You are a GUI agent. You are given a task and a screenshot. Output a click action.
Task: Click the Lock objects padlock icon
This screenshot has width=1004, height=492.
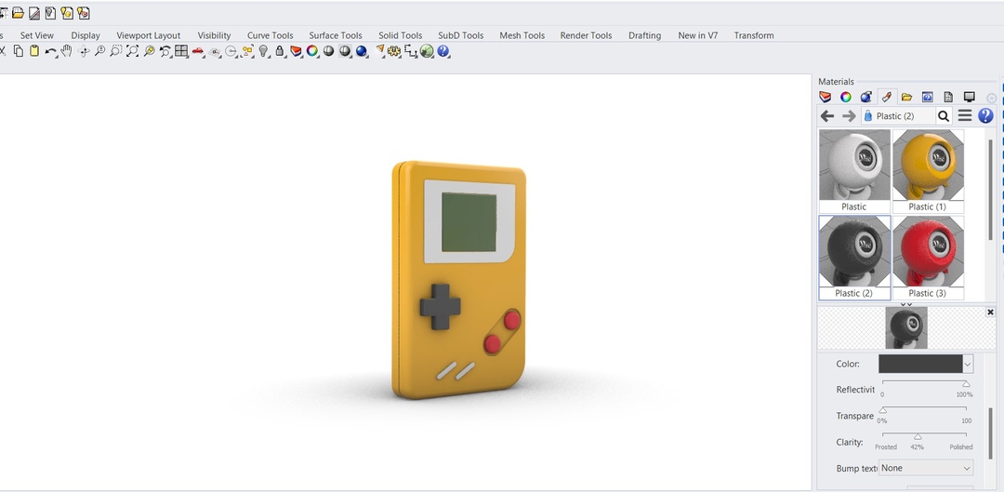280,51
